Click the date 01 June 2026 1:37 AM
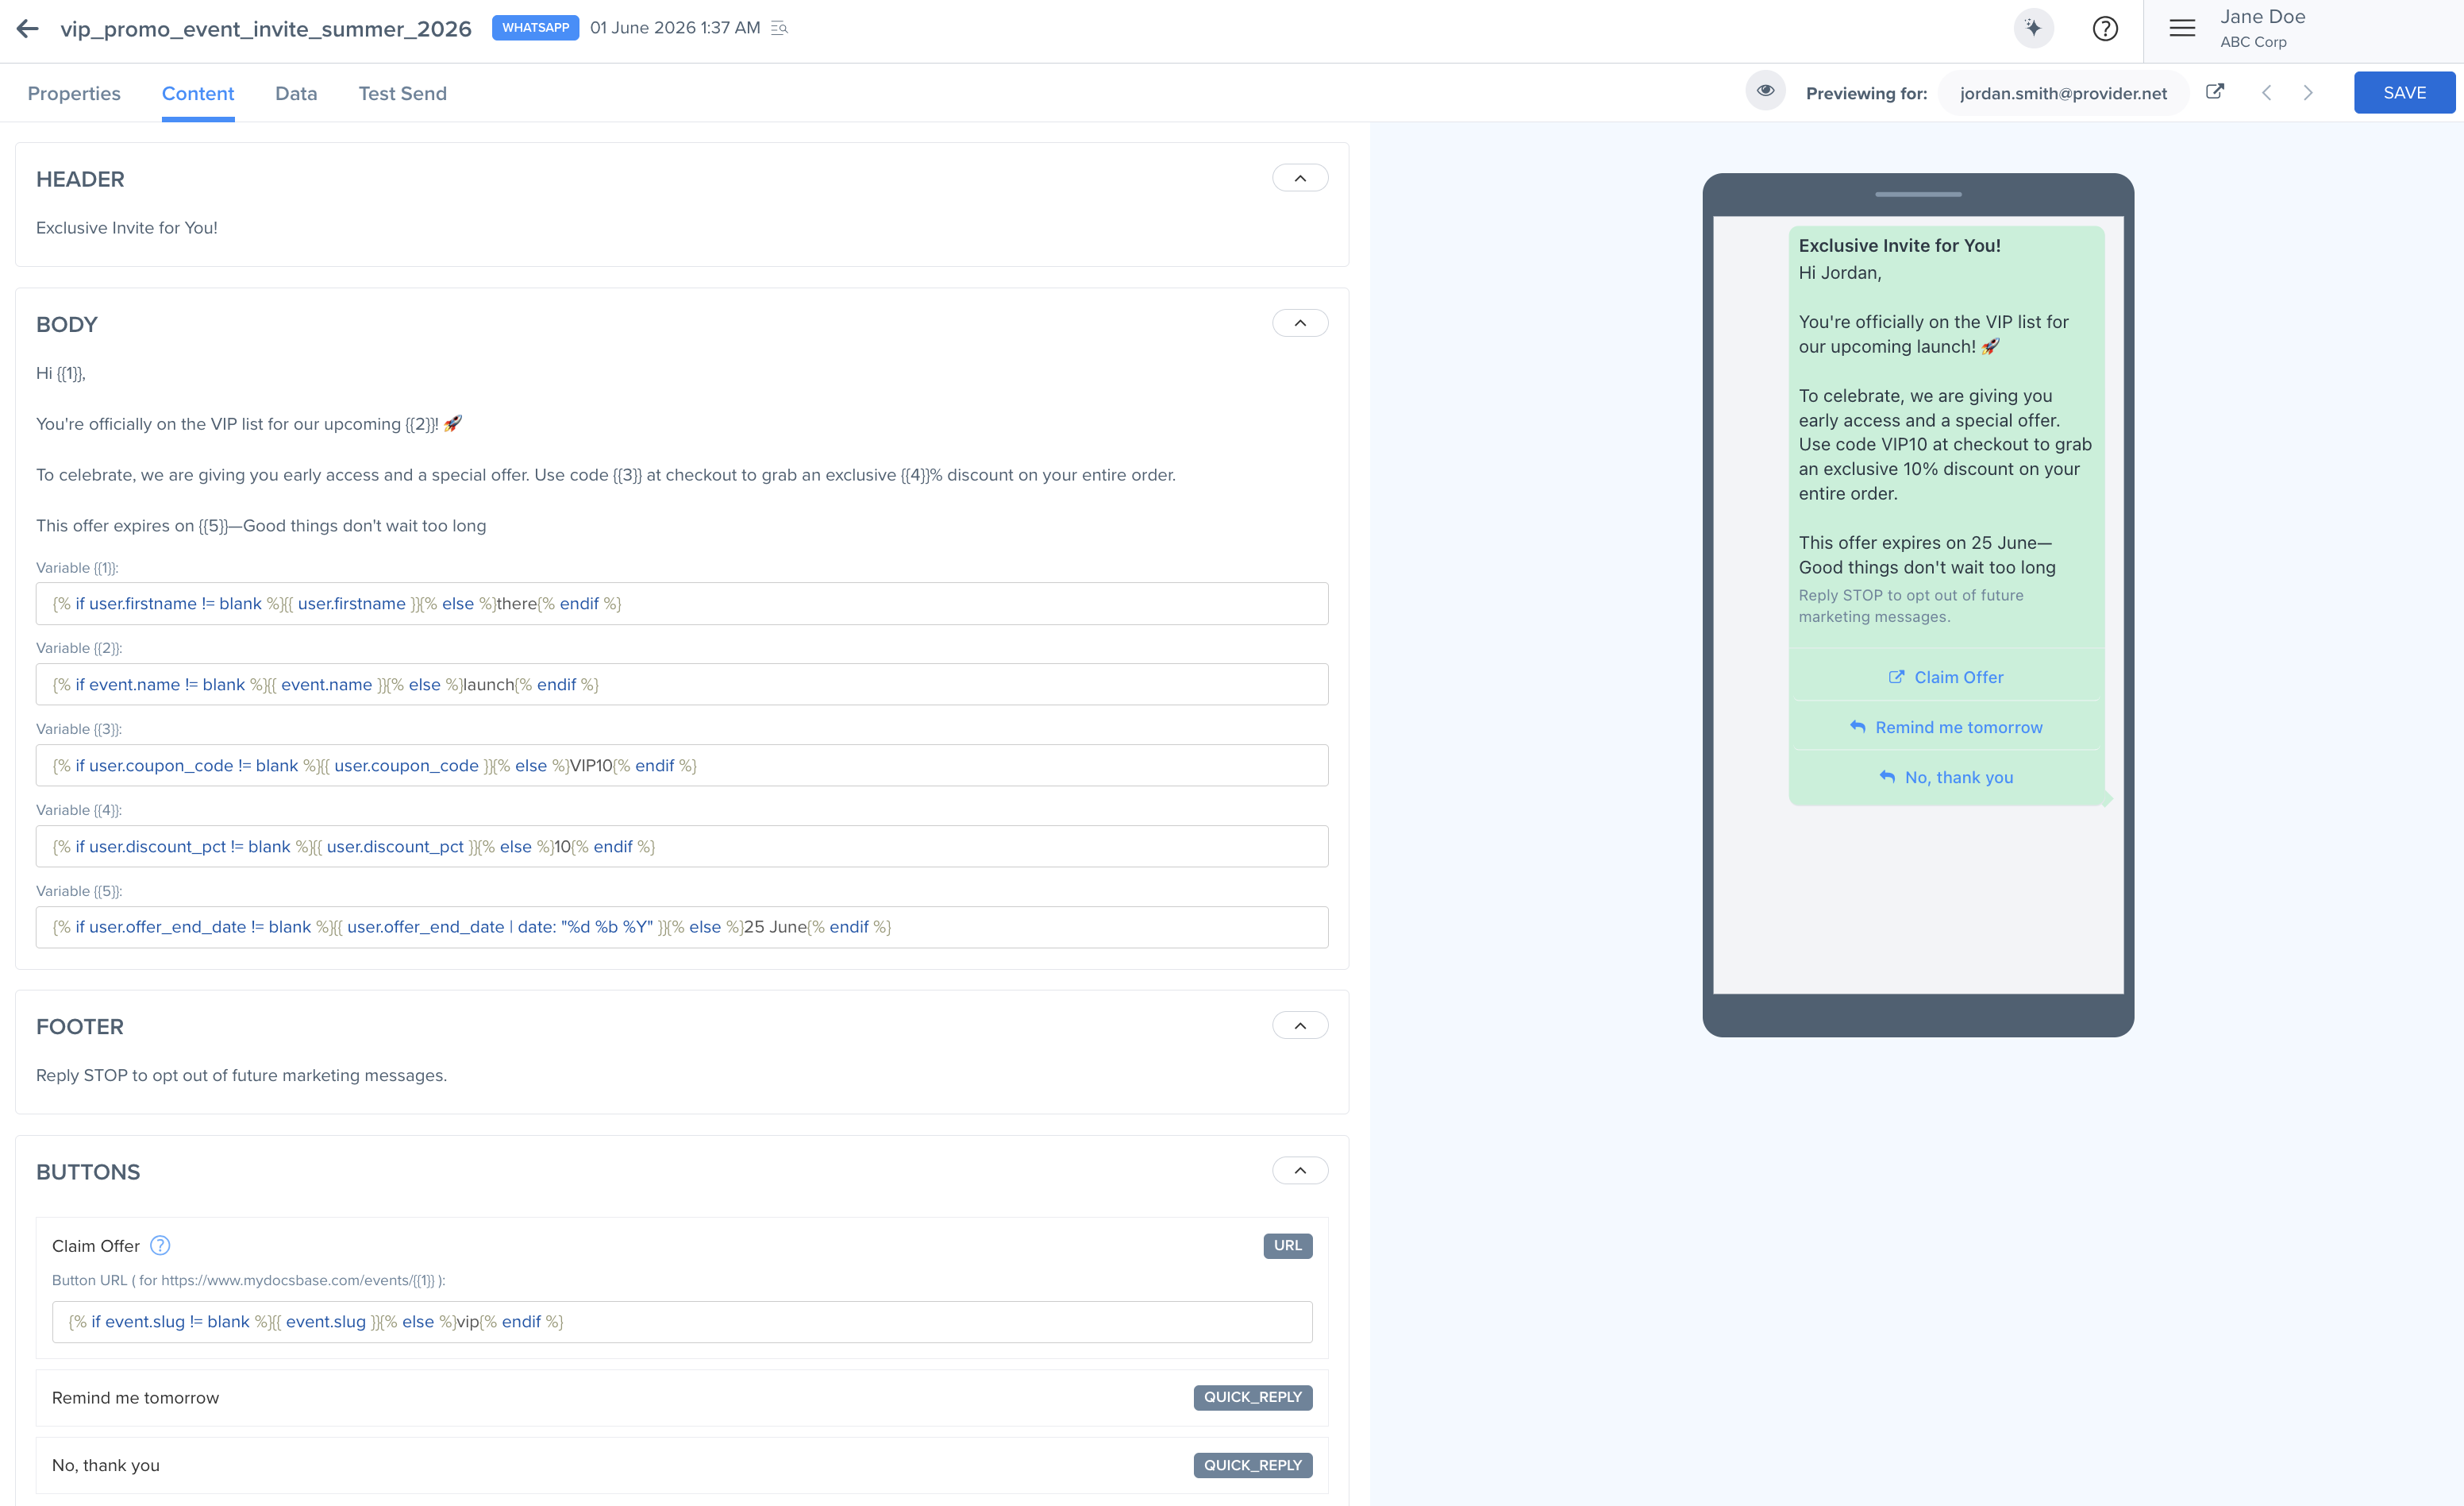The height and width of the screenshot is (1506, 2464). 675,28
